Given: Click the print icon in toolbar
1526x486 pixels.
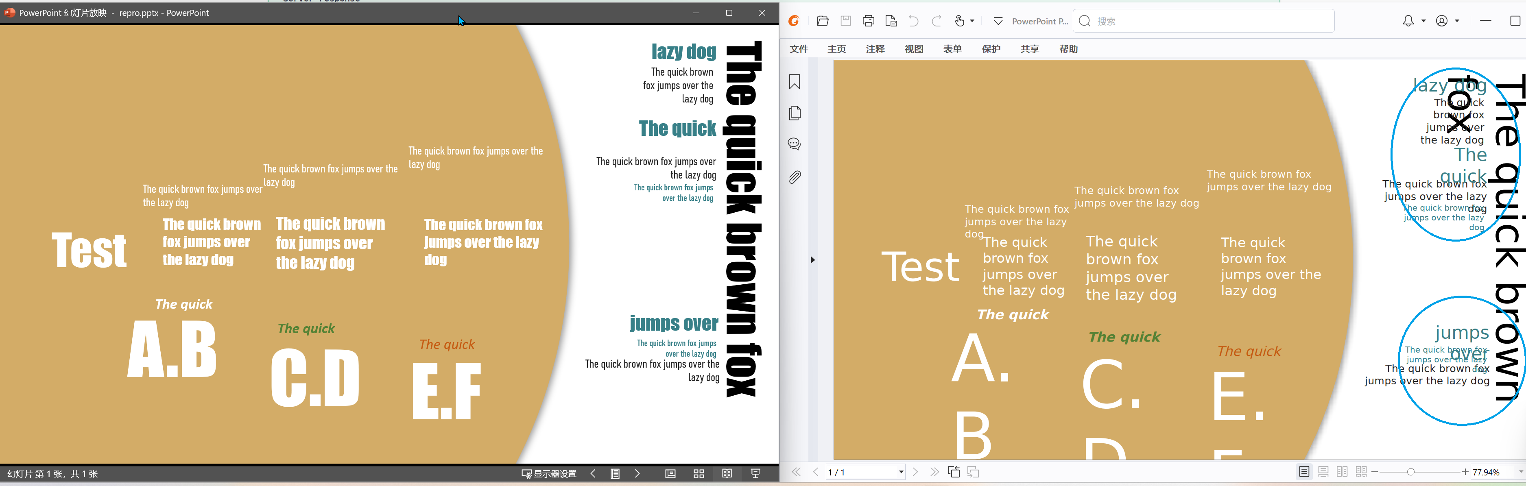Looking at the screenshot, I should [x=869, y=21].
